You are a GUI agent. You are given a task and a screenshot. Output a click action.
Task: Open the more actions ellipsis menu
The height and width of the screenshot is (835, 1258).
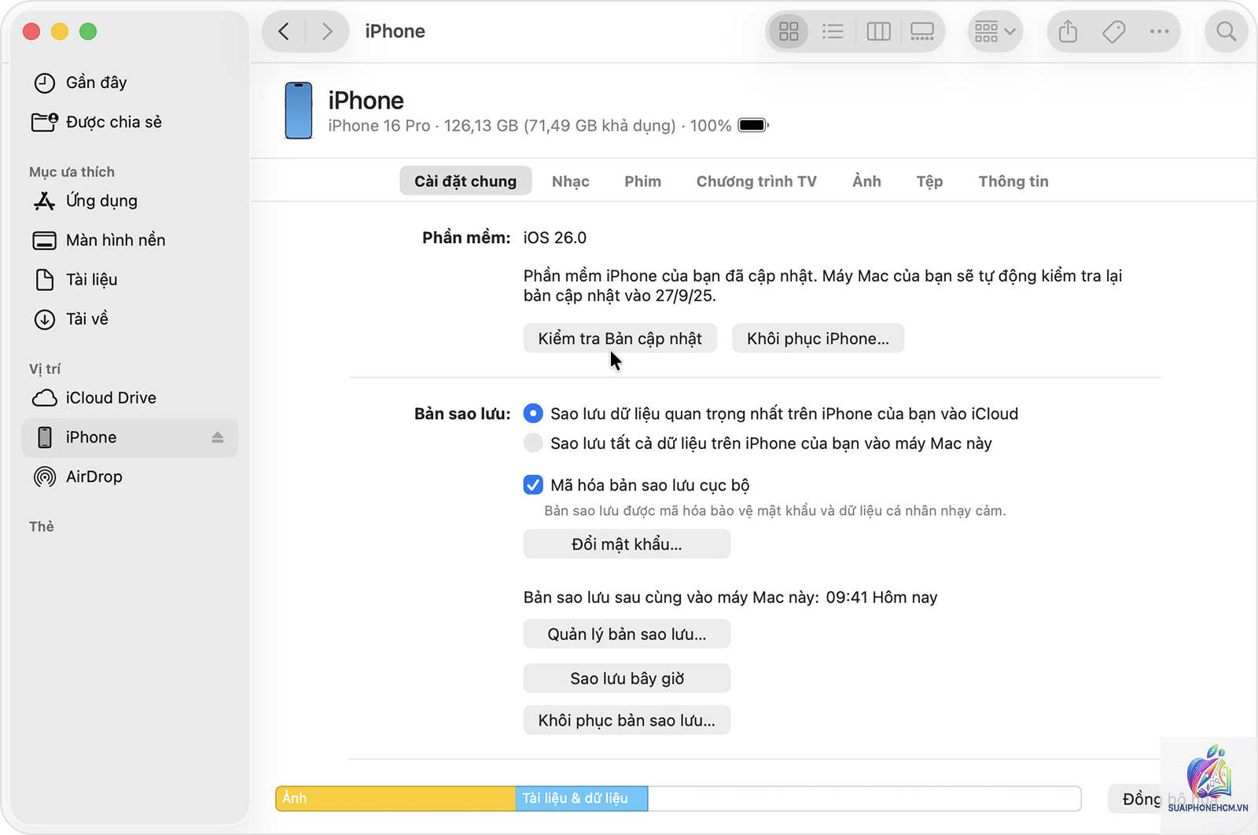1159,31
